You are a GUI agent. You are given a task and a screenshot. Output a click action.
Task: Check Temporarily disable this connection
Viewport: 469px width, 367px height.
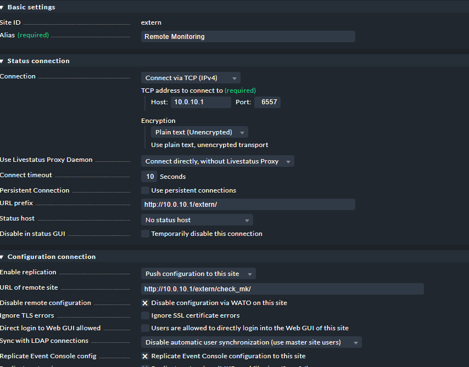pyautogui.click(x=146, y=234)
